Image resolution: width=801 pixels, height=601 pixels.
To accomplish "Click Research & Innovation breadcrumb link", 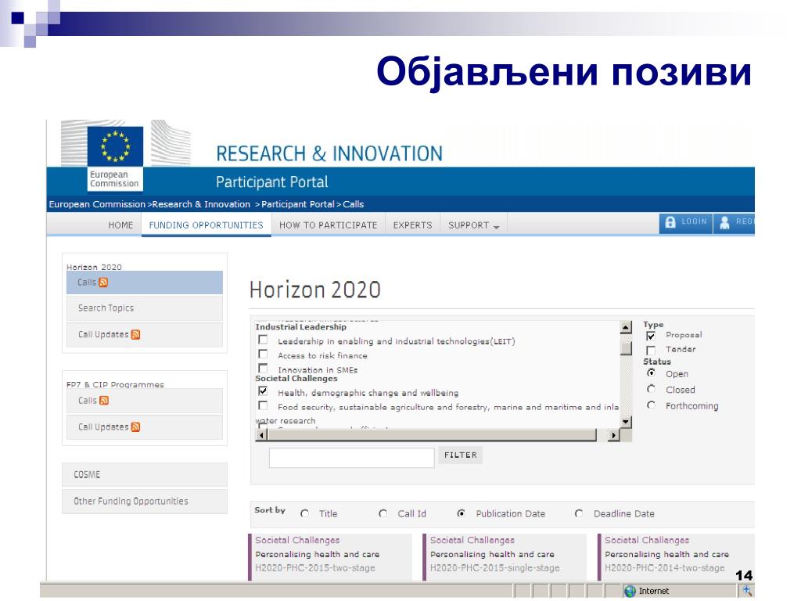I will point(201,204).
